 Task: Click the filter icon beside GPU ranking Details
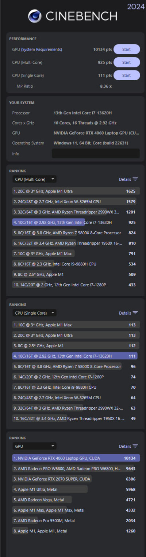[135, 446]
